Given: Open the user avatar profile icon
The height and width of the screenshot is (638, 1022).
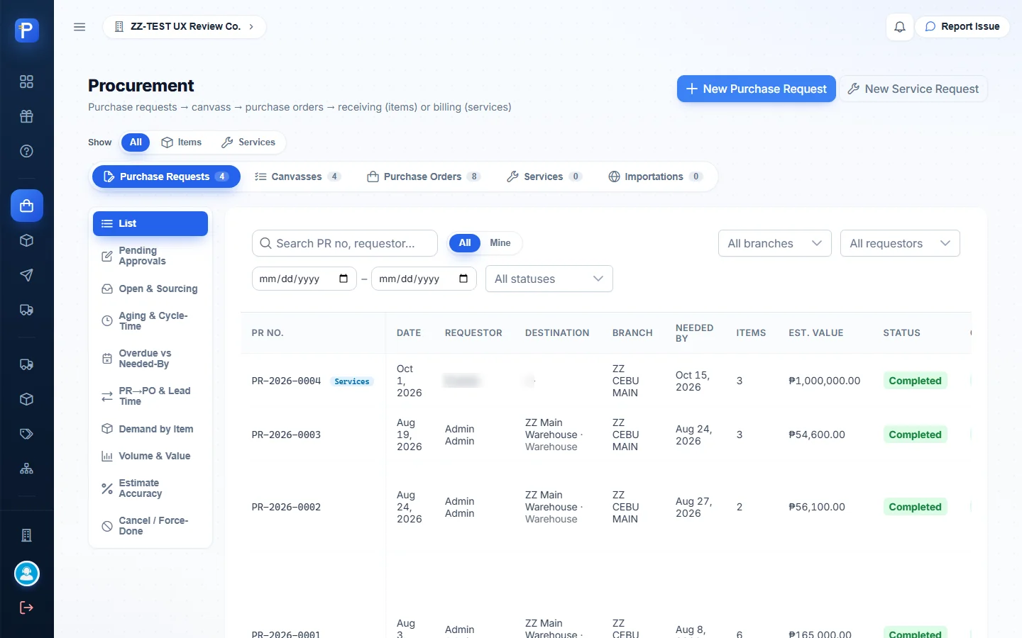Looking at the screenshot, I should point(27,573).
